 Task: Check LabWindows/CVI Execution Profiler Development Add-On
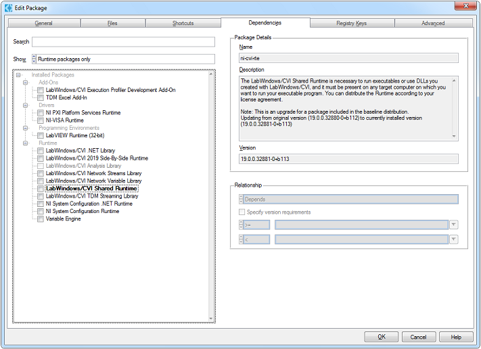(x=41, y=90)
